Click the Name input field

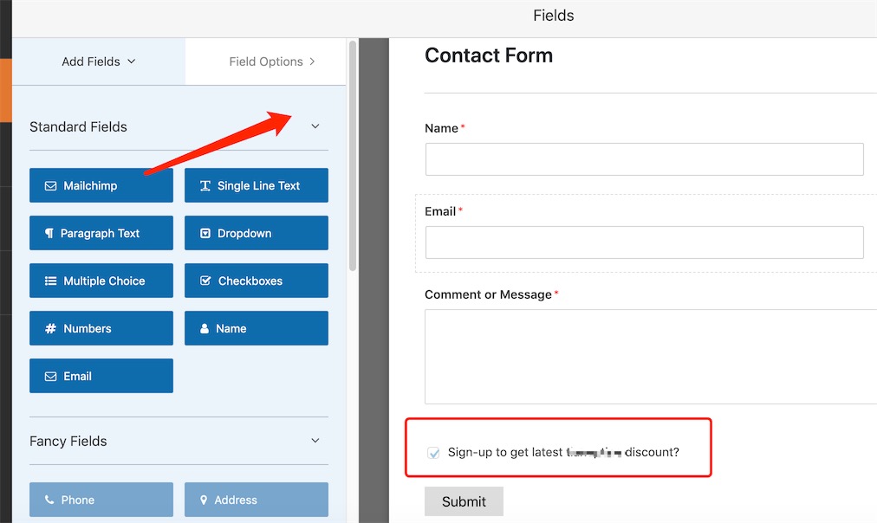(x=645, y=159)
